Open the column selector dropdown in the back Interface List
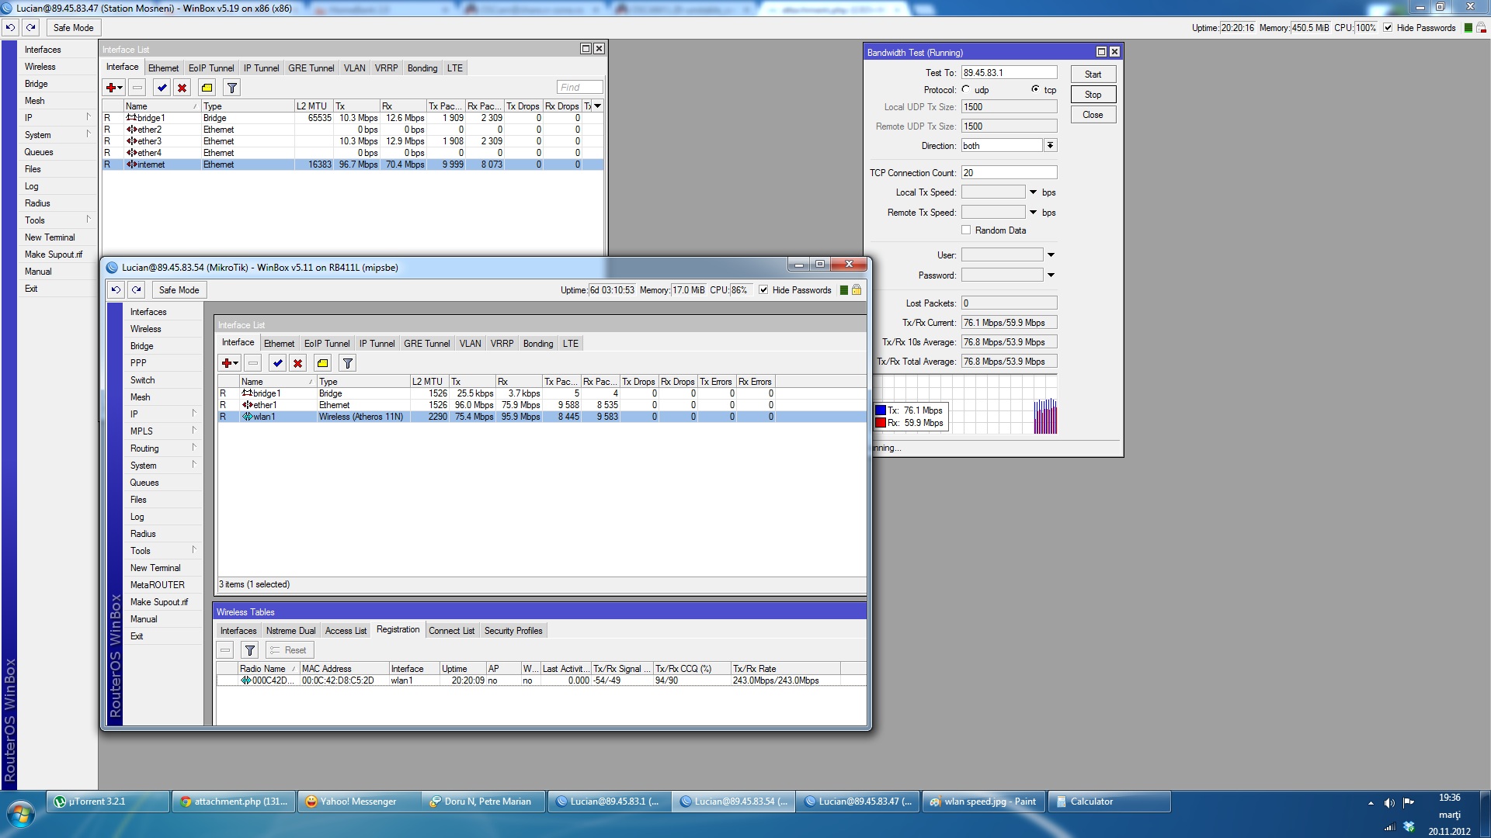This screenshot has height=838, width=1491. pos(597,106)
